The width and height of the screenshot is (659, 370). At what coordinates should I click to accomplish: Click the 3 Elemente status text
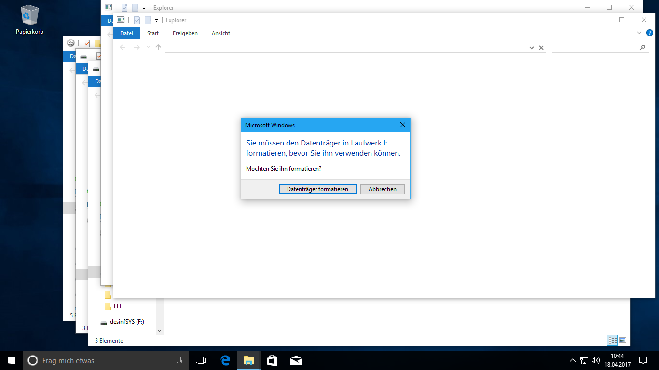coord(109,341)
